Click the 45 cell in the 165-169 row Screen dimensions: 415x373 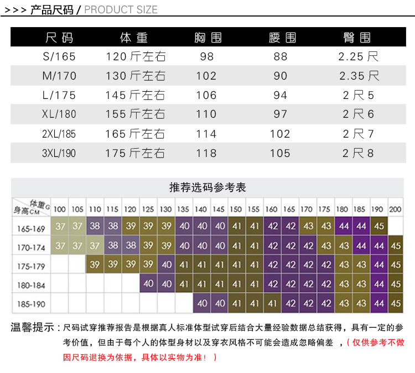(379, 226)
